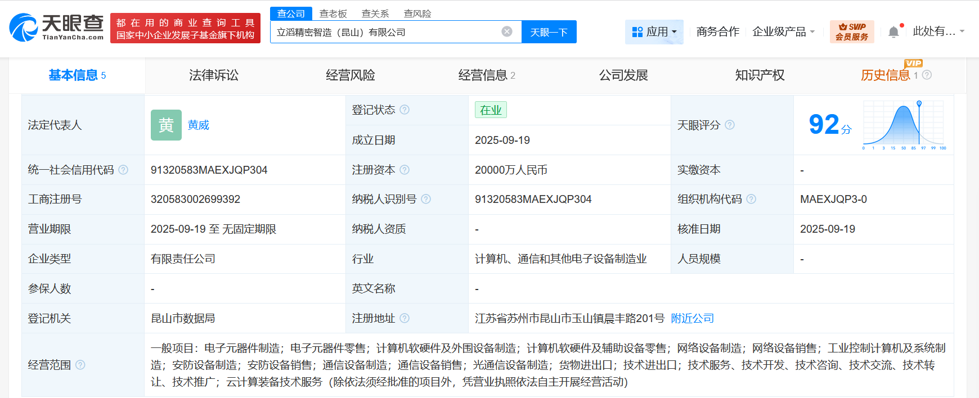Viewport: 979px width, 398px height.
Task: Open the 附近公司 link
Action: point(692,318)
